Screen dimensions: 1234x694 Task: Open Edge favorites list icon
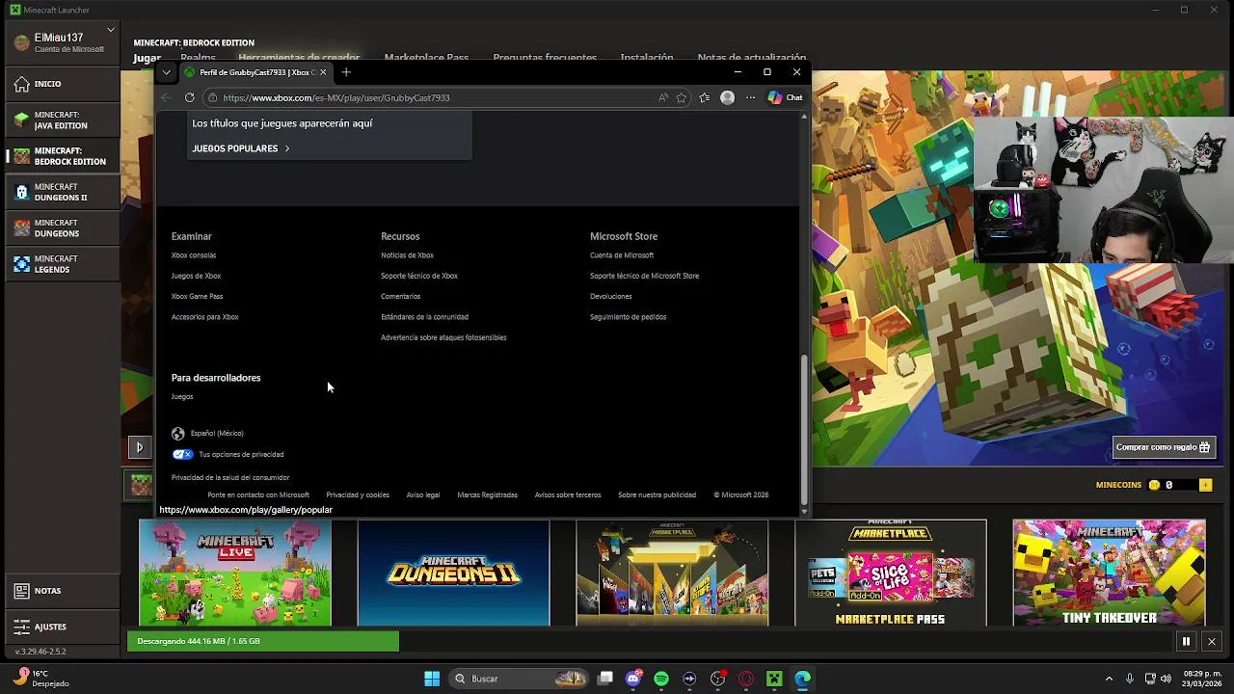click(x=705, y=97)
